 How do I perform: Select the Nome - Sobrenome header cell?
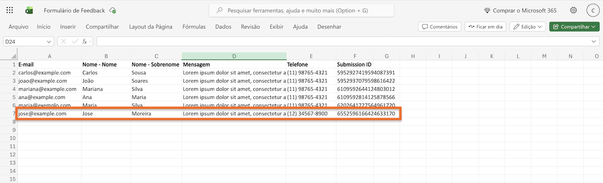click(x=156, y=64)
